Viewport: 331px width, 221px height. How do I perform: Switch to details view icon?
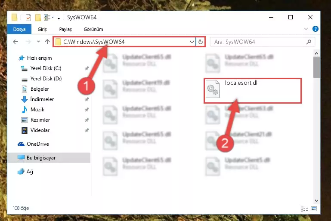coord(304,209)
